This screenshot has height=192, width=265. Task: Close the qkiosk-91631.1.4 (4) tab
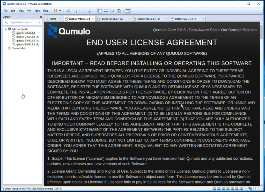click(x=203, y=19)
